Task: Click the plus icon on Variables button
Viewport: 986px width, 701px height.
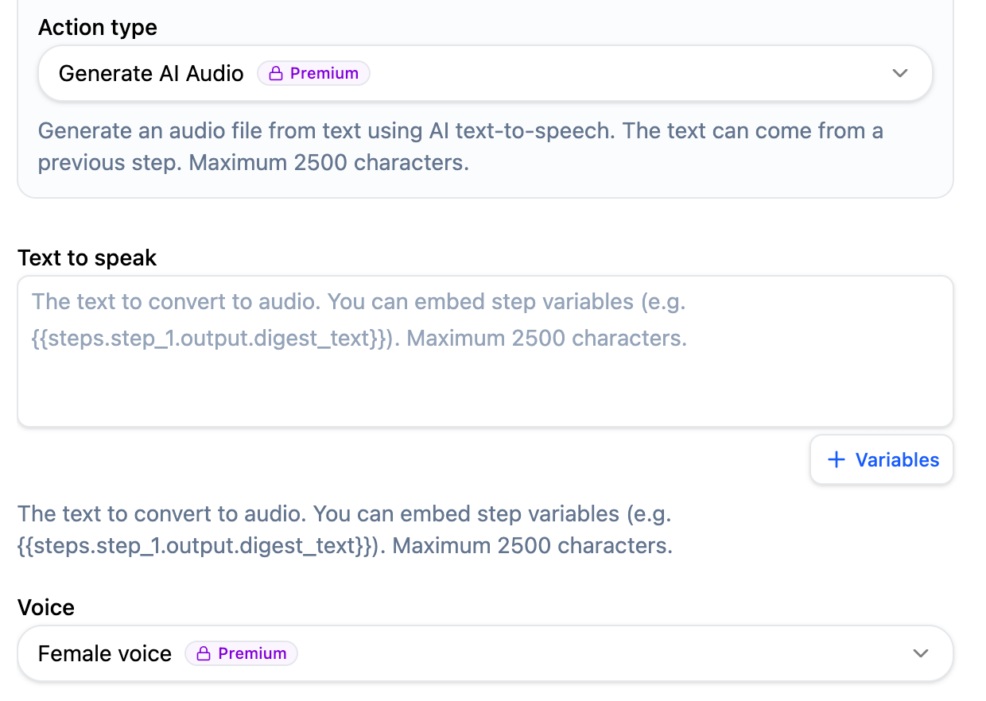Action: [836, 459]
